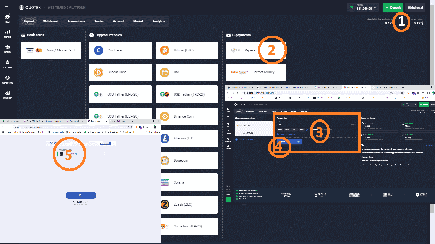This screenshot has width=435, height=244.
Task: Open the demo account balance dropdown
Action: pos(363,7)
